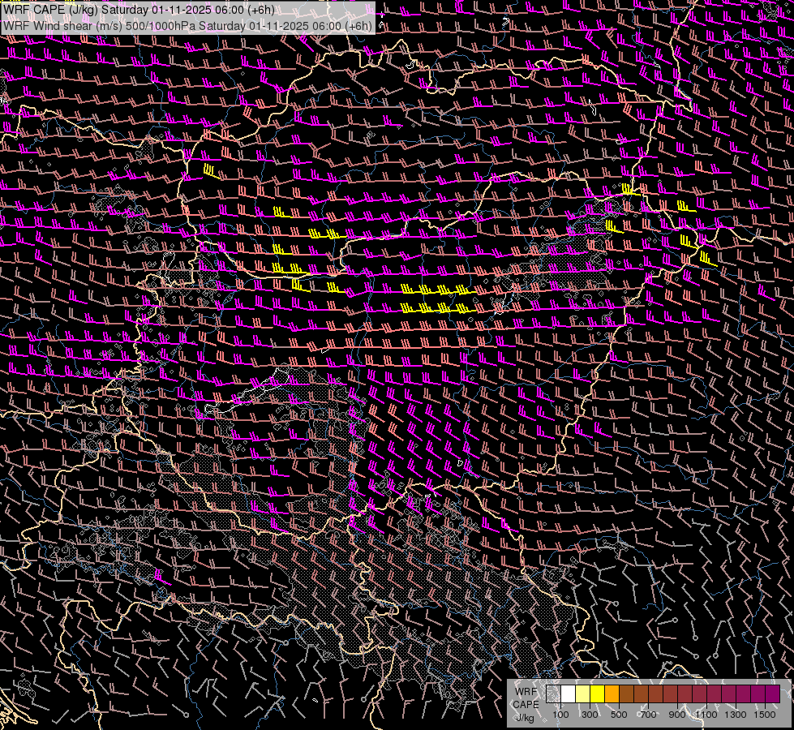
Task: Click the stippled first swatch in legend
Action: click(x=553, y=693)
